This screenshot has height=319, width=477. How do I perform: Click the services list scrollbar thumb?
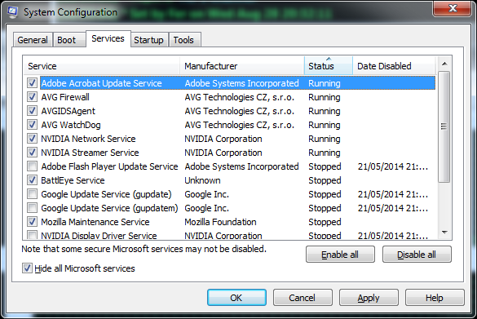pyautogui.click(x=444, y=126)
